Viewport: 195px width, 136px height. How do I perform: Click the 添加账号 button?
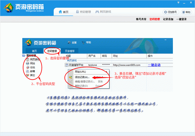coord(171,12)
